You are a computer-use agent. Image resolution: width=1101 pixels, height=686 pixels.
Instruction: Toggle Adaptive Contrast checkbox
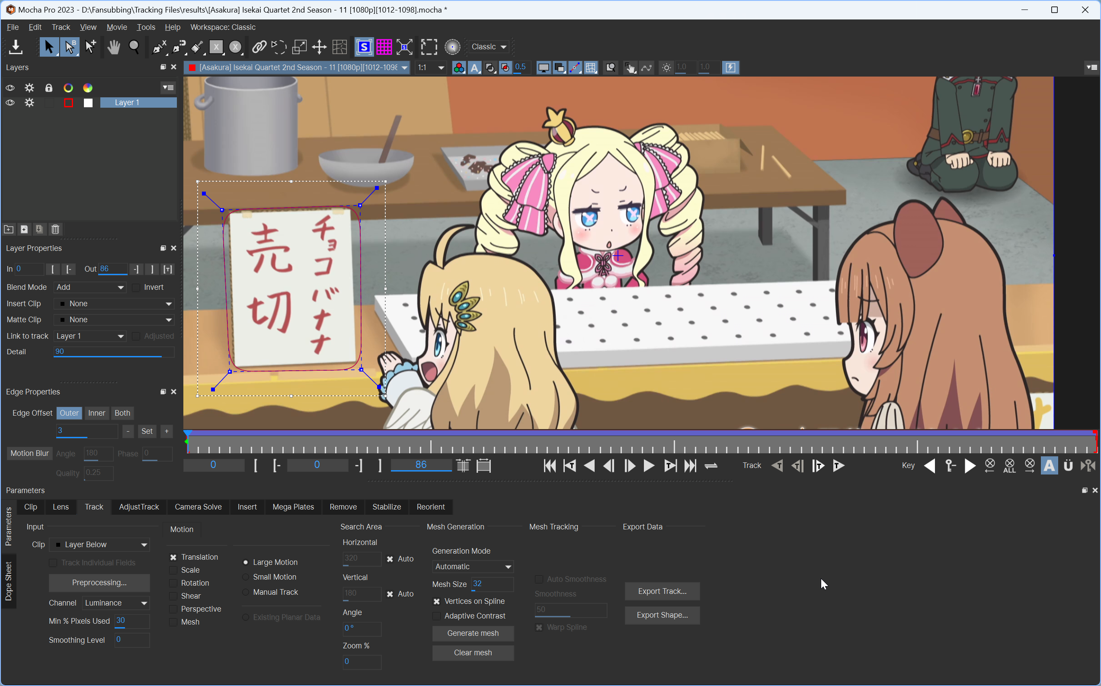[x=436, y=616]
